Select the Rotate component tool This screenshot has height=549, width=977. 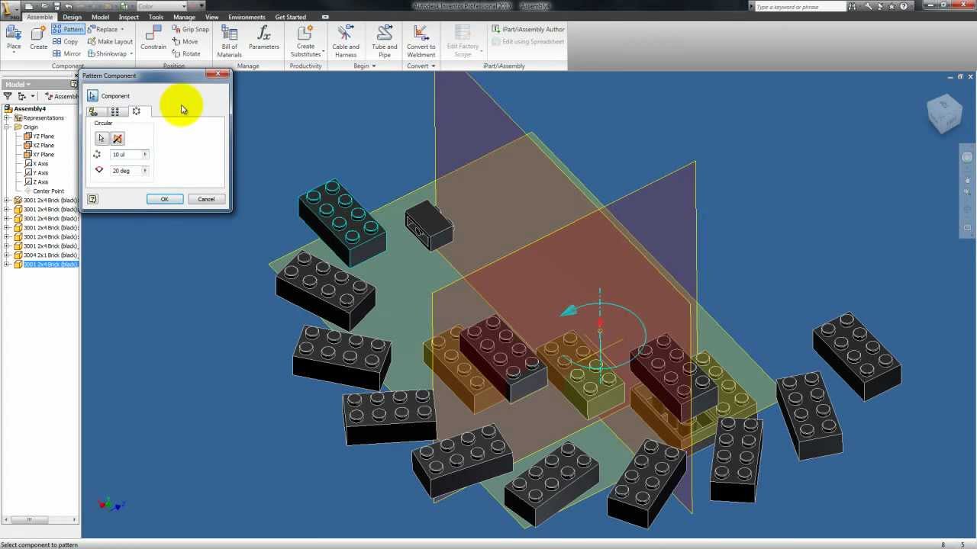186,53
